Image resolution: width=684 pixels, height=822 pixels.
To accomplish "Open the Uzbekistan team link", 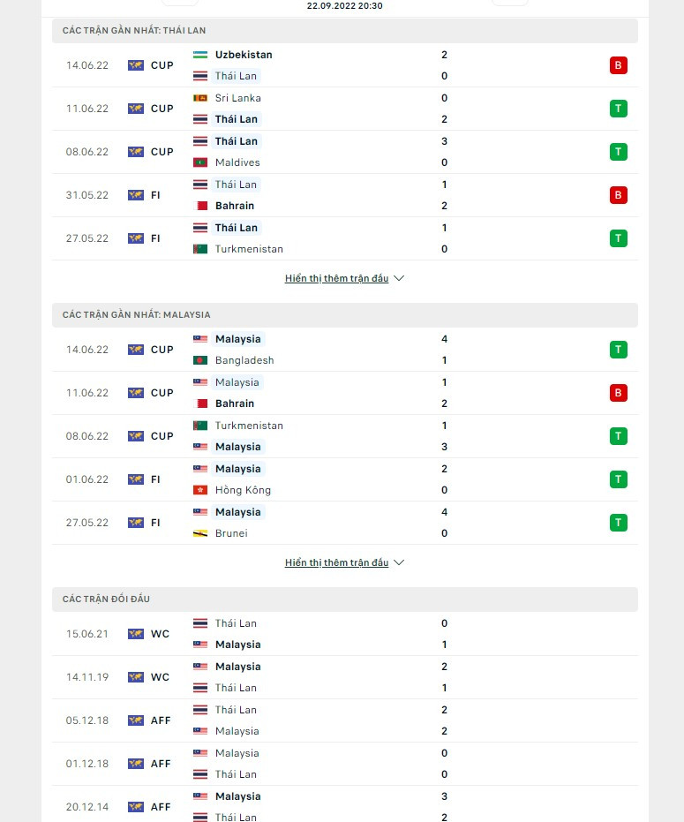I will [x=244, y=55].
